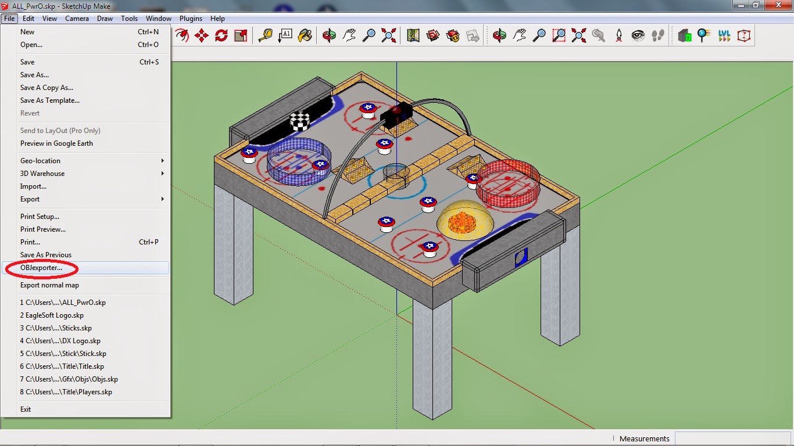Screen dimensions: 794x446
Task: Choose Export normal map entry
Action: [85, 285]
